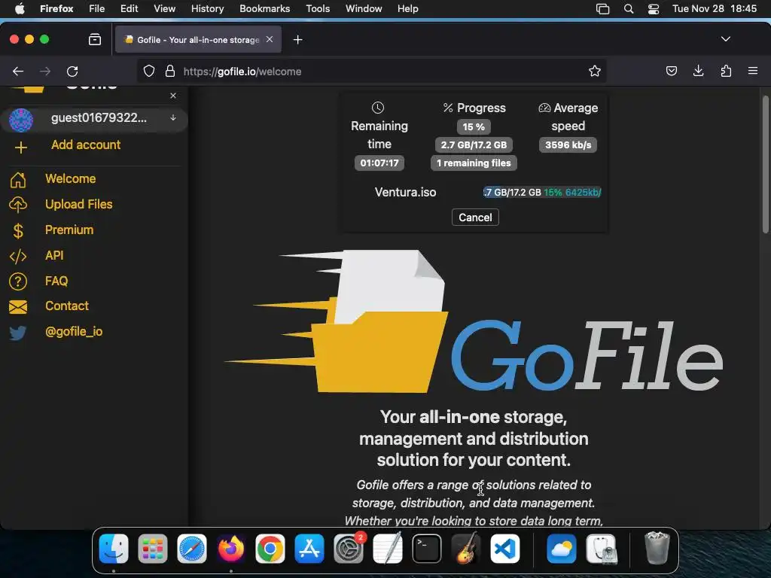
Task: Go to the Welcome page link
Action: pyautogui.click(x=70, y=179)
